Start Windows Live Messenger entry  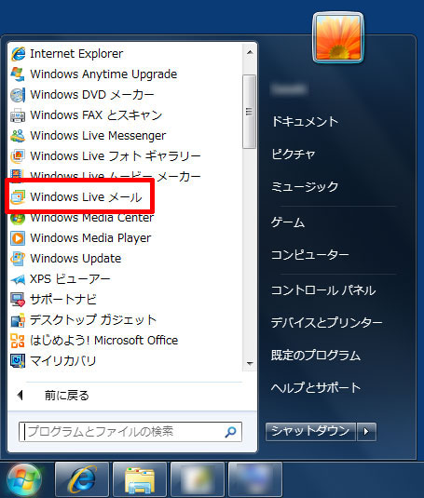[98, 136]
